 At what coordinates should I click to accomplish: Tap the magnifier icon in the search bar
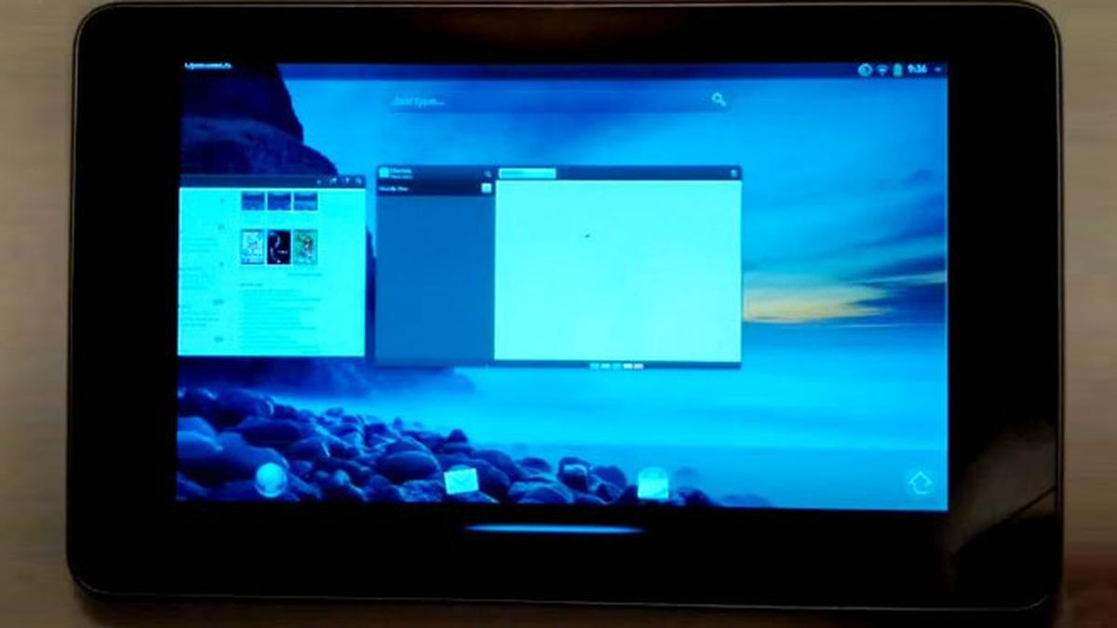pos(718,98)
